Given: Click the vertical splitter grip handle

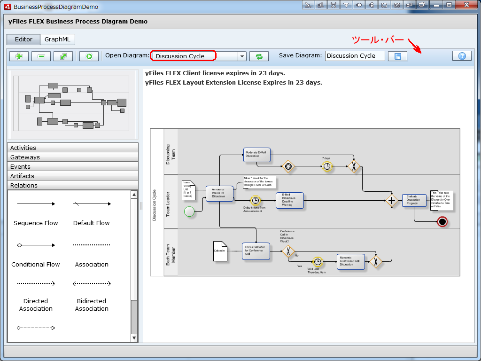Looking at the screenshot, I should pos(141,206).
